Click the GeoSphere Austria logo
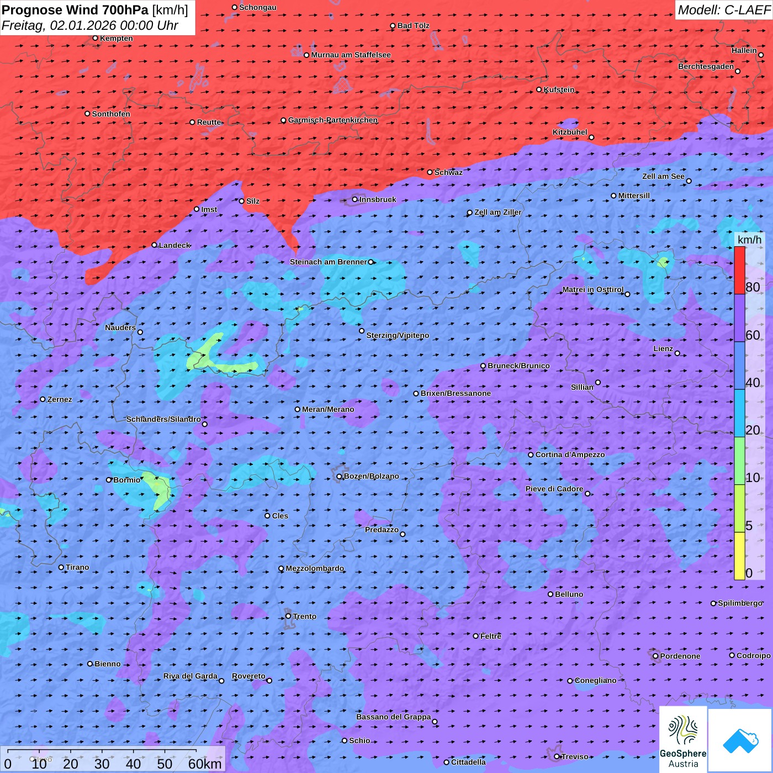The height and width of the screenshot is (773, 773). [683, 739]
